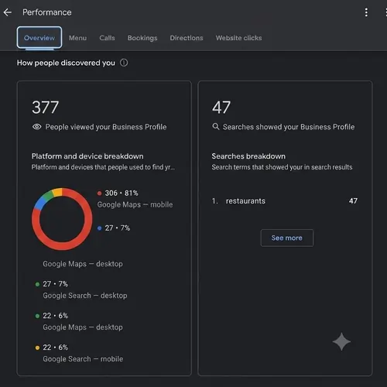Viewport: 387px width, 387px height.
Task: Click the yellow dot for Google Search mobile
Action: pyautogui.click(x=37, y=348)
